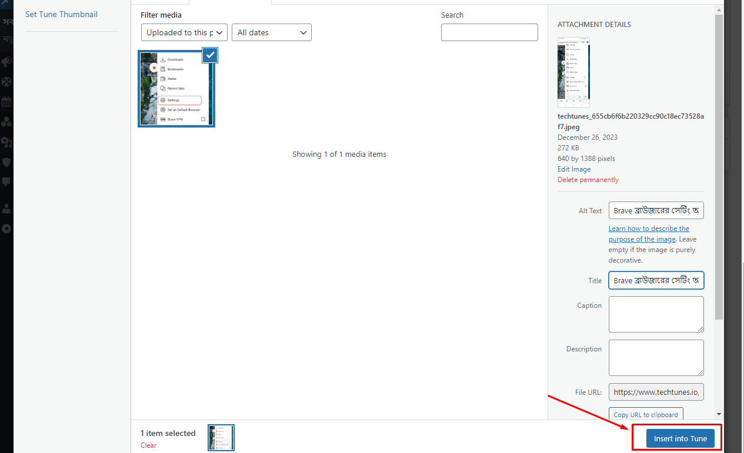Expand the All dates filter dropdown
The width and height of the screenshot is (744, 453).
pyautogui.click(x=272, y=32)
